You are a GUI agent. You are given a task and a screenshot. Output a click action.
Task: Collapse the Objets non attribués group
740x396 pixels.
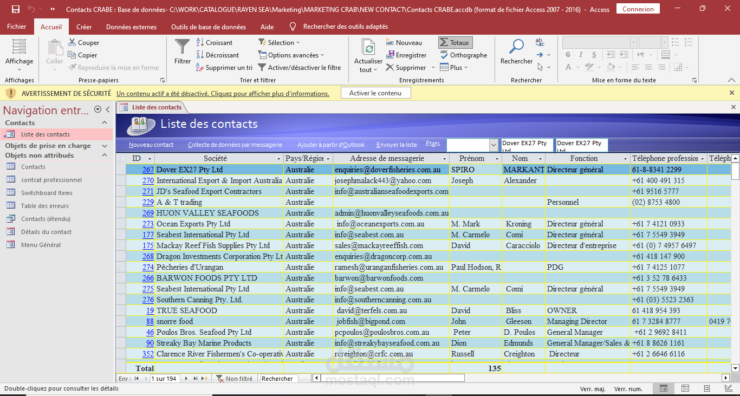coord(105,155)
